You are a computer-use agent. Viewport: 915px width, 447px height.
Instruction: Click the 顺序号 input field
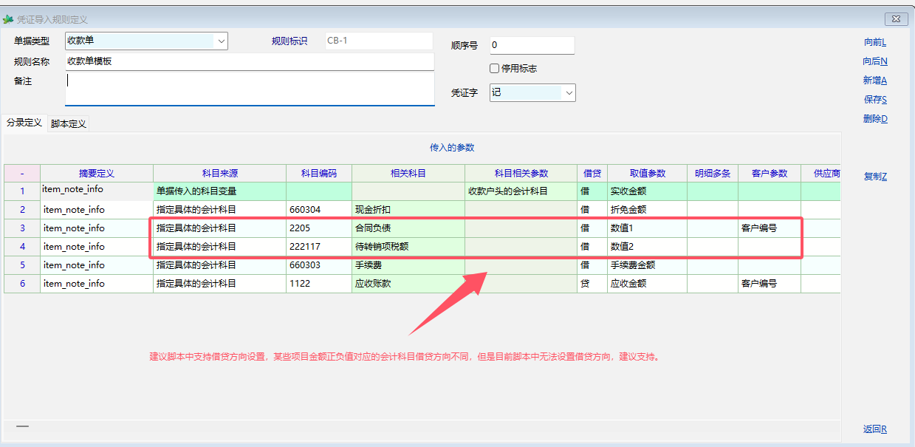point(532,46)
